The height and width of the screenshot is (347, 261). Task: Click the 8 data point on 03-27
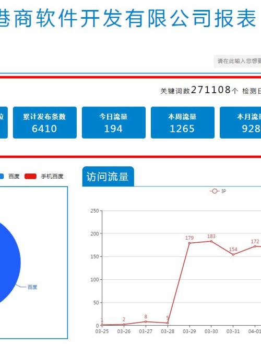[x=146, y=321]
